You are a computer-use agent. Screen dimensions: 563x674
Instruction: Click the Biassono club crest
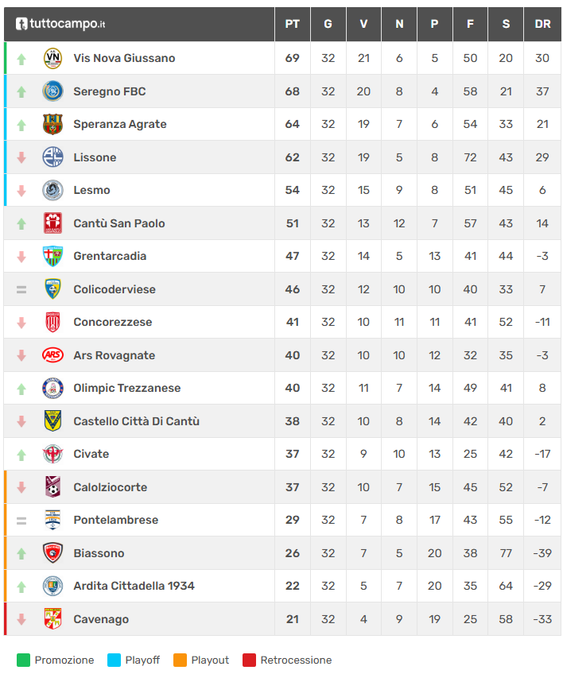tap(52, 553)
